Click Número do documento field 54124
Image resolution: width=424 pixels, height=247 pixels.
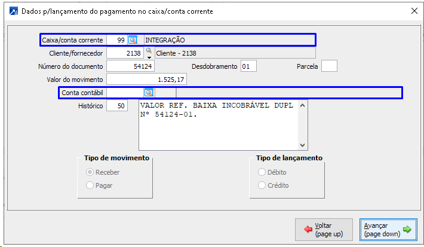(130, 66)
